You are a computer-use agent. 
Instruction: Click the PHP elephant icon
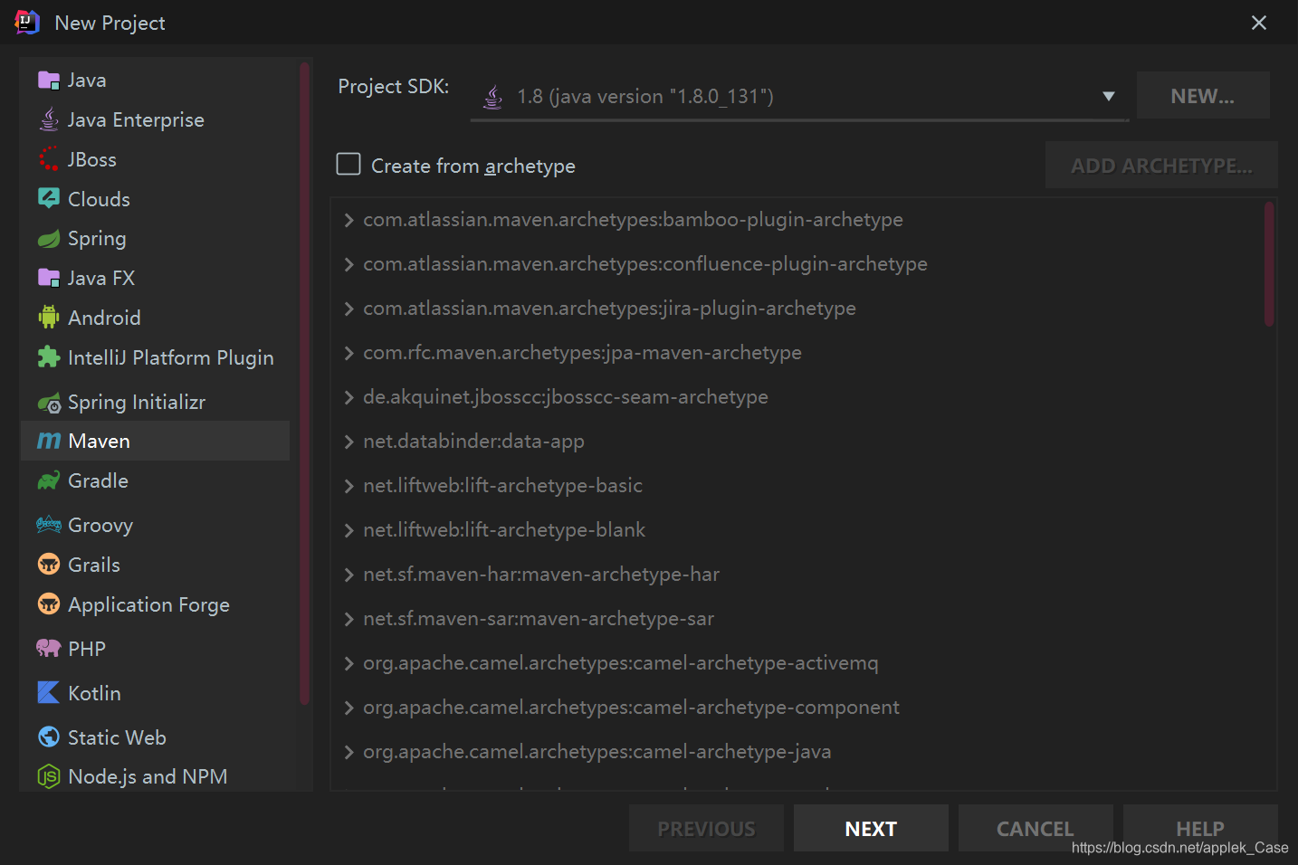(49, 648)
